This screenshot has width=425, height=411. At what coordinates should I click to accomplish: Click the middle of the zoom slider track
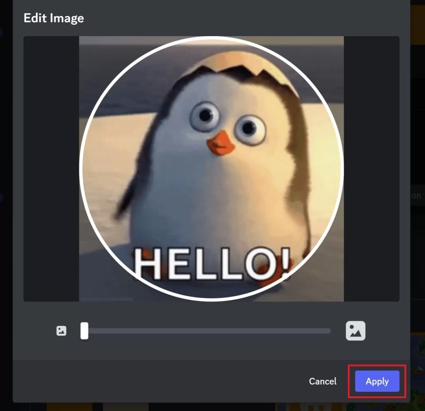tap(206, 331)
